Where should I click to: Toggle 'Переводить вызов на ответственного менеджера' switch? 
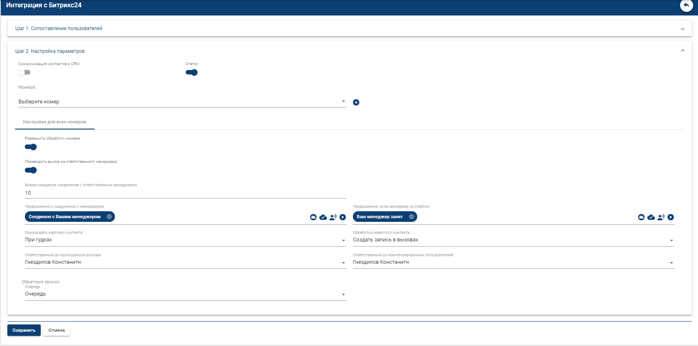pos(31,170)
